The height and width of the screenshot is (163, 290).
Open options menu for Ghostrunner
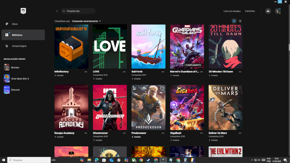point(124,133)
